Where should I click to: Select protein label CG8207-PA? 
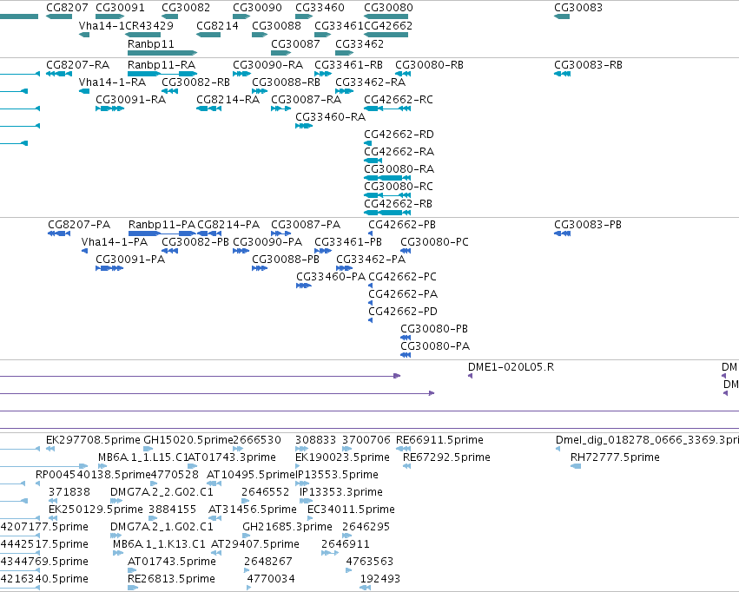tap(79, 225)
